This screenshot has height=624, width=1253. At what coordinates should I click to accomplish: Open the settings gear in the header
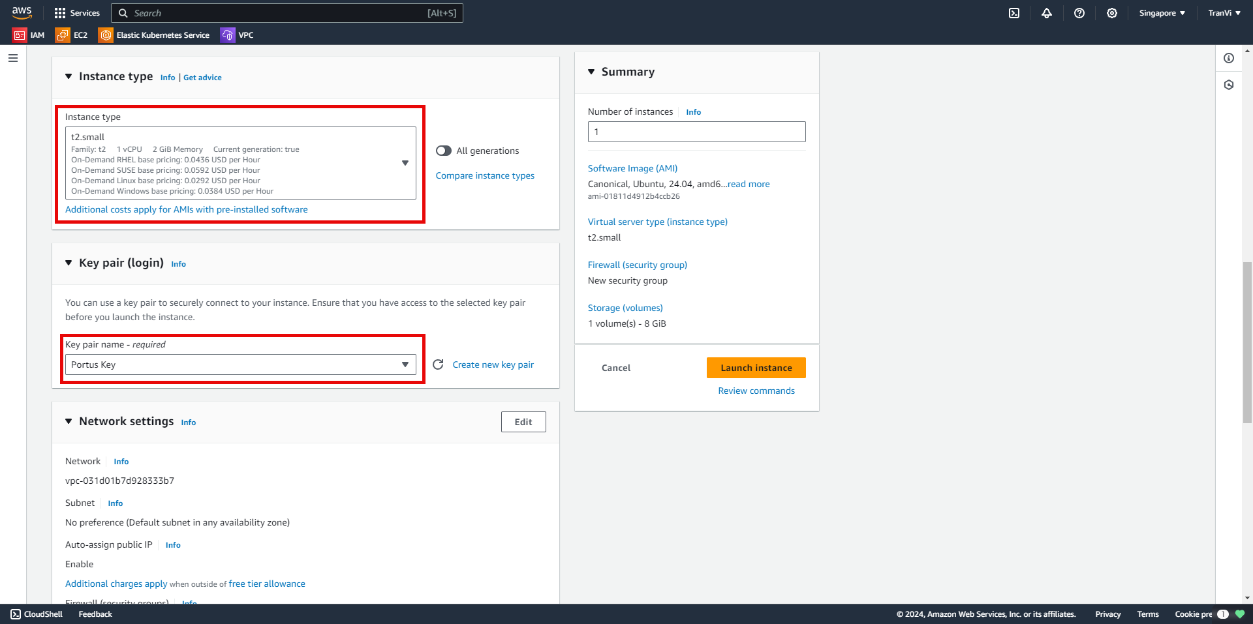pyautogui.click(x=1112, y=13)
